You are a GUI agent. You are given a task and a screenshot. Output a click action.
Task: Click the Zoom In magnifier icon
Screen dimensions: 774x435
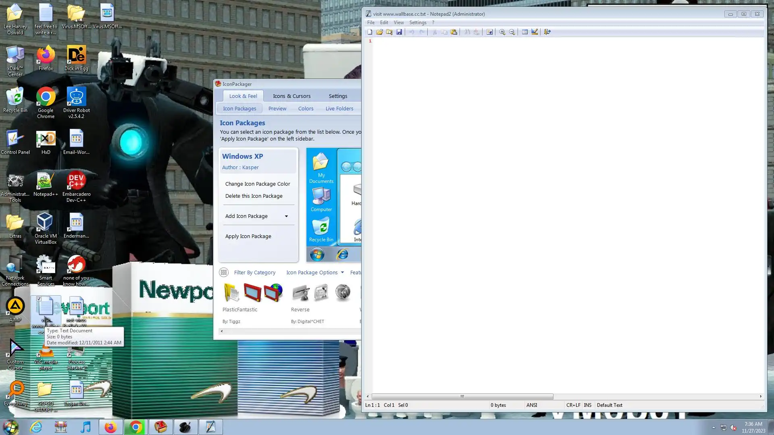click(x=502, y=32)
